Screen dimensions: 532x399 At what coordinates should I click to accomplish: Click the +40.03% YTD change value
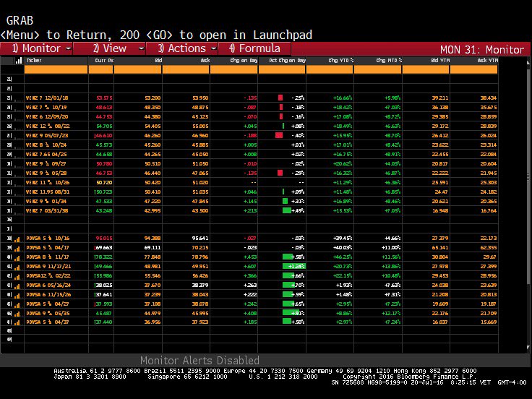343,248
